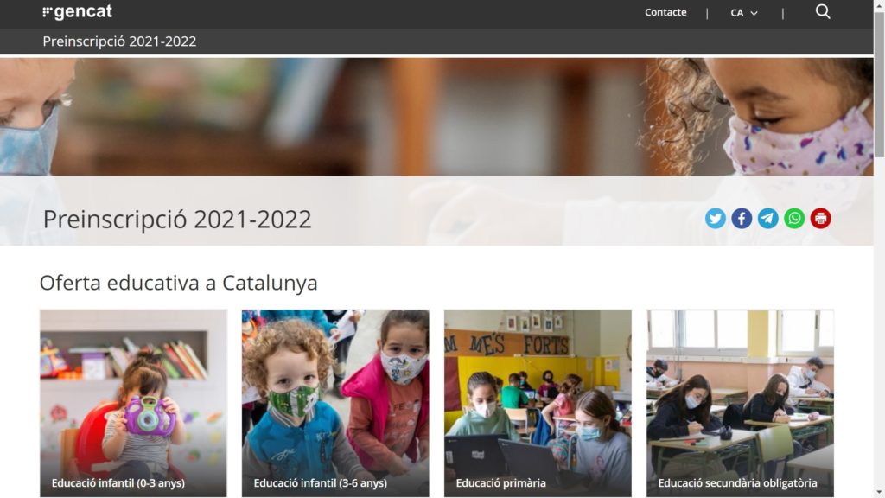Expand the CA language dropdown
Viewport: 885px width, 498px height.
tap(744, 12)
